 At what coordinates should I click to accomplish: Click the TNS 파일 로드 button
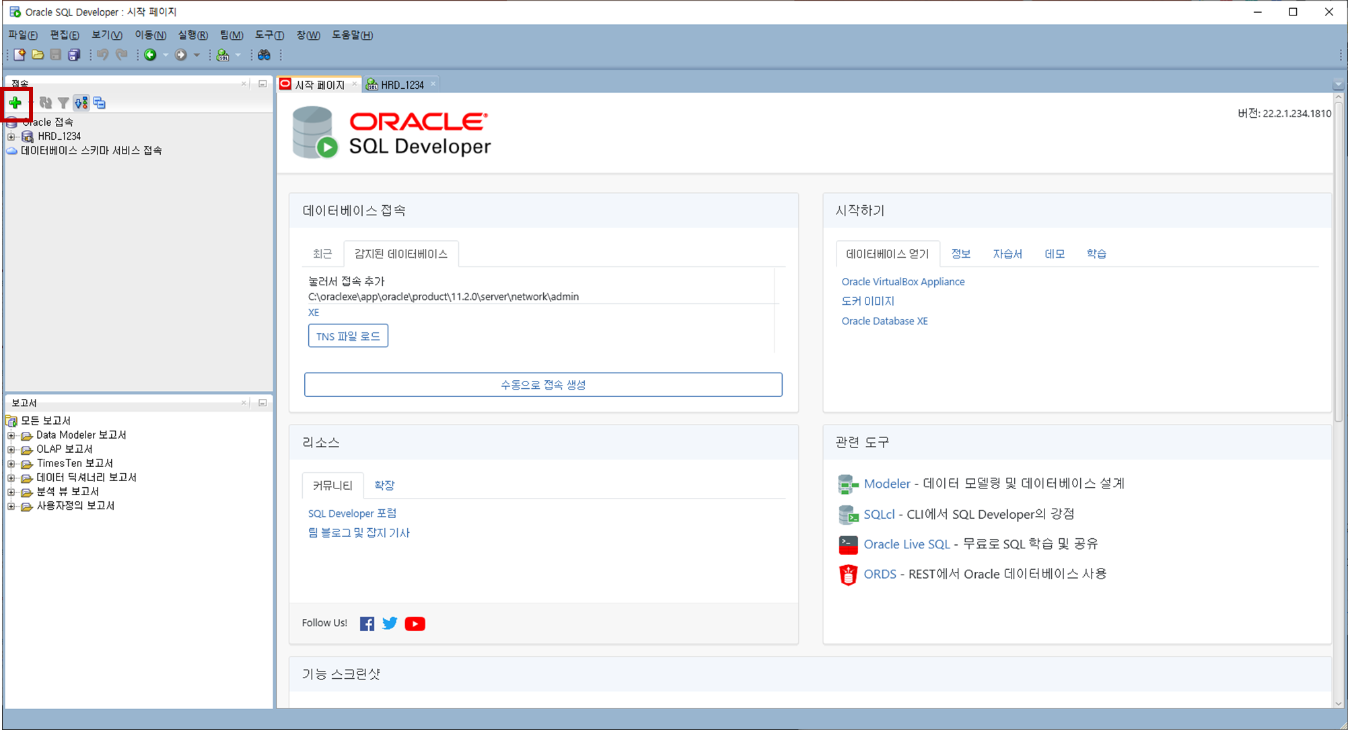tap(348, 336)
